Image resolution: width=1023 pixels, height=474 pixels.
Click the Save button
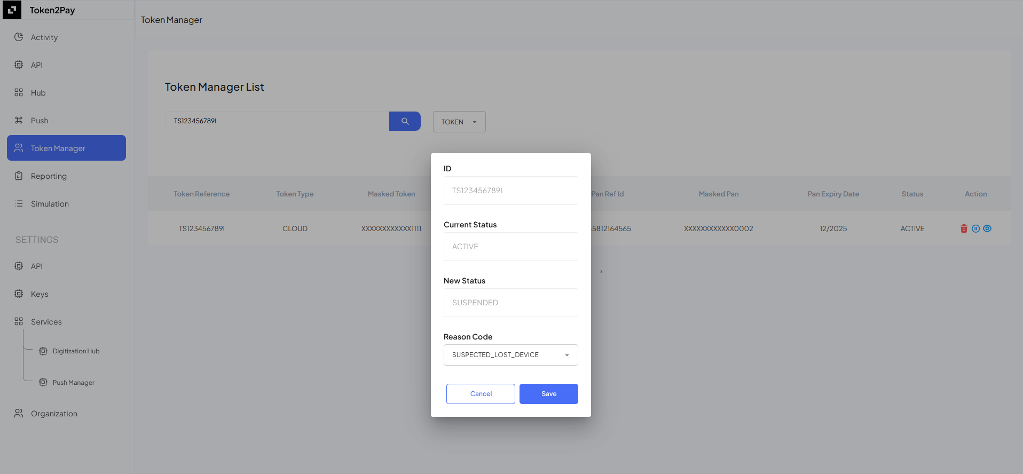[x=549, y=394]
